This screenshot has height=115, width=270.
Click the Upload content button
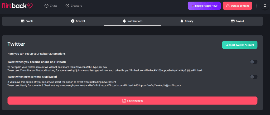[x=238, y=6]
